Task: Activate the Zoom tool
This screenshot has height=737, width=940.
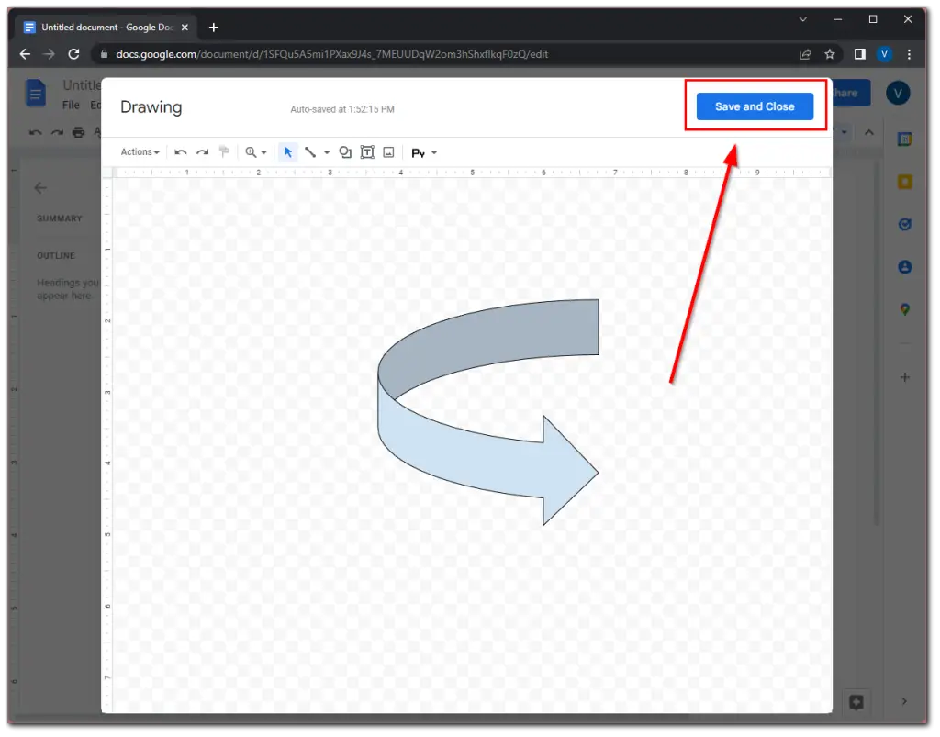Action: click(x=252, y=151)
